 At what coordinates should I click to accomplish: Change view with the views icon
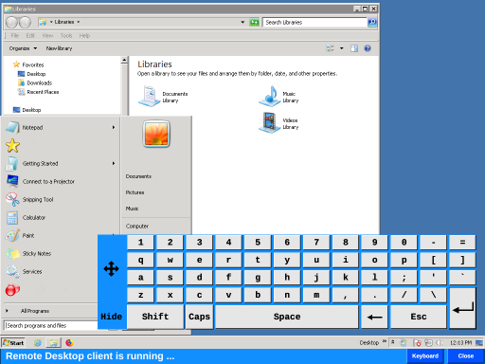(330, 48)
